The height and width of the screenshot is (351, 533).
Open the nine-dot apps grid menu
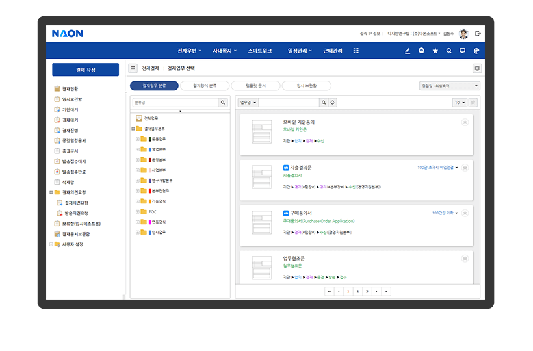(356, 51)
